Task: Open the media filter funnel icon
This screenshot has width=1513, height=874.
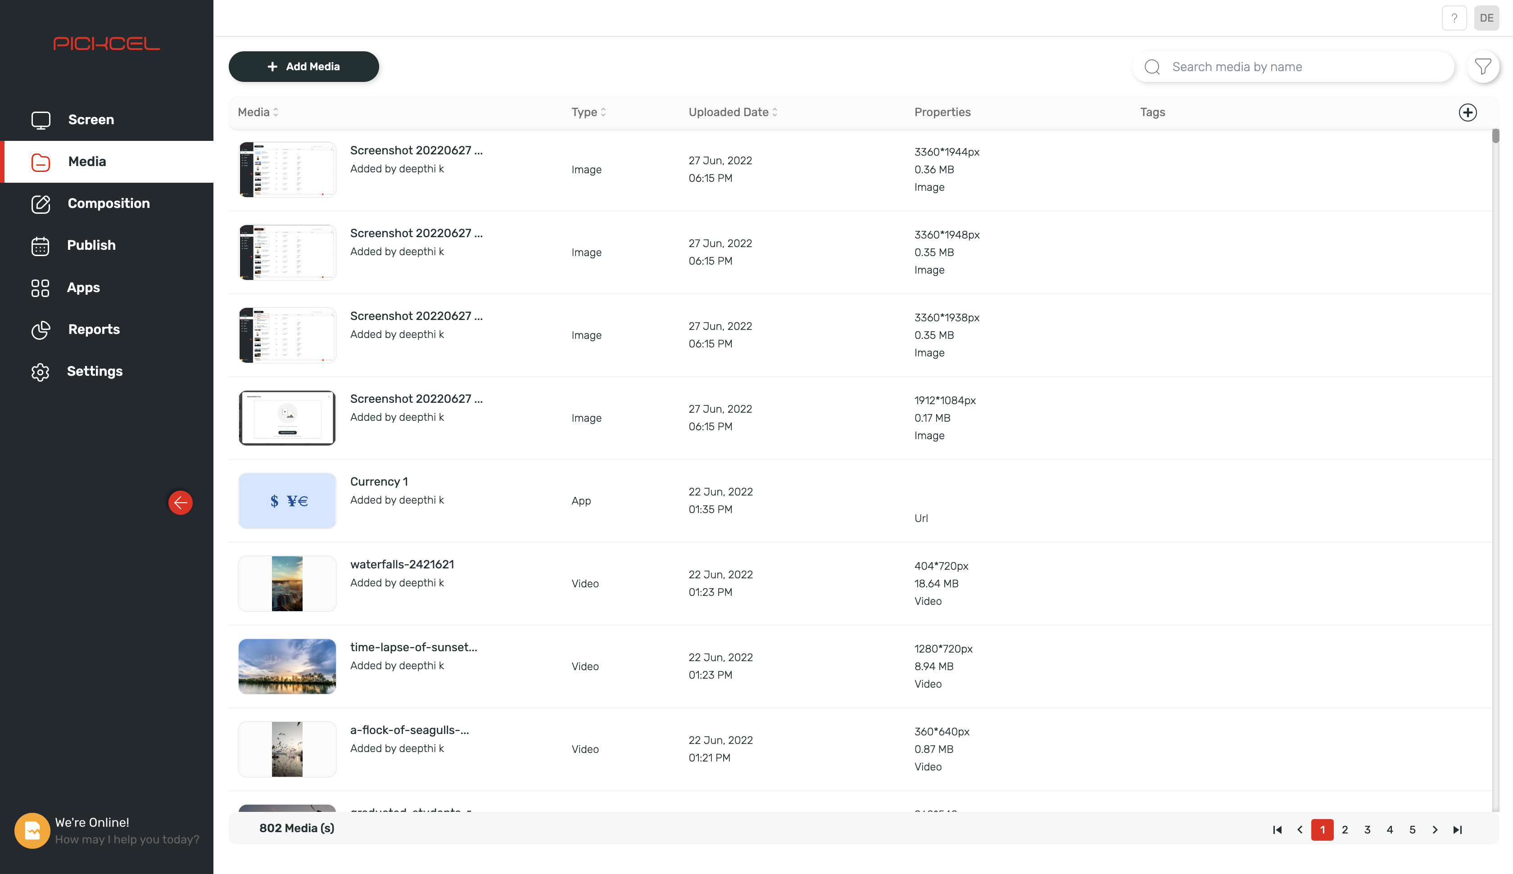Action: 1483,67
